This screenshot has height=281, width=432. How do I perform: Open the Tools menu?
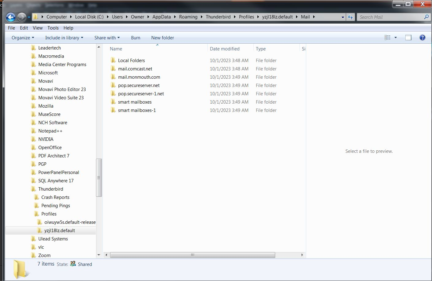tap(53, 28)
